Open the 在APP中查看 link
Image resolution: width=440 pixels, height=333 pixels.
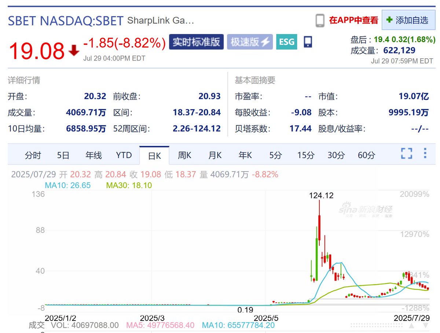click(x=353, y=20)
